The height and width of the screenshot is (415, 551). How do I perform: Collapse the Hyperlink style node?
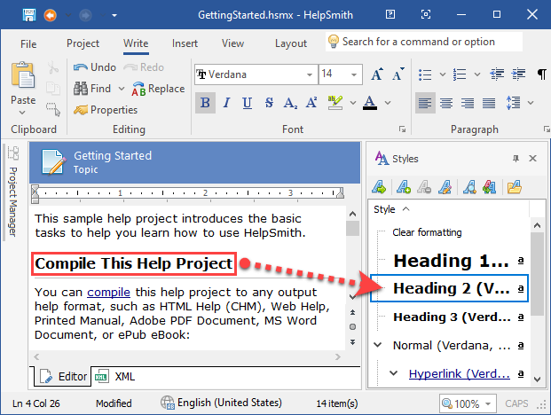(394, 373)
